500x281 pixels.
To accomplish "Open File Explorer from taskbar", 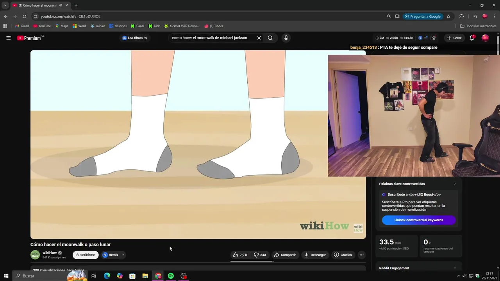I will 145,276.
